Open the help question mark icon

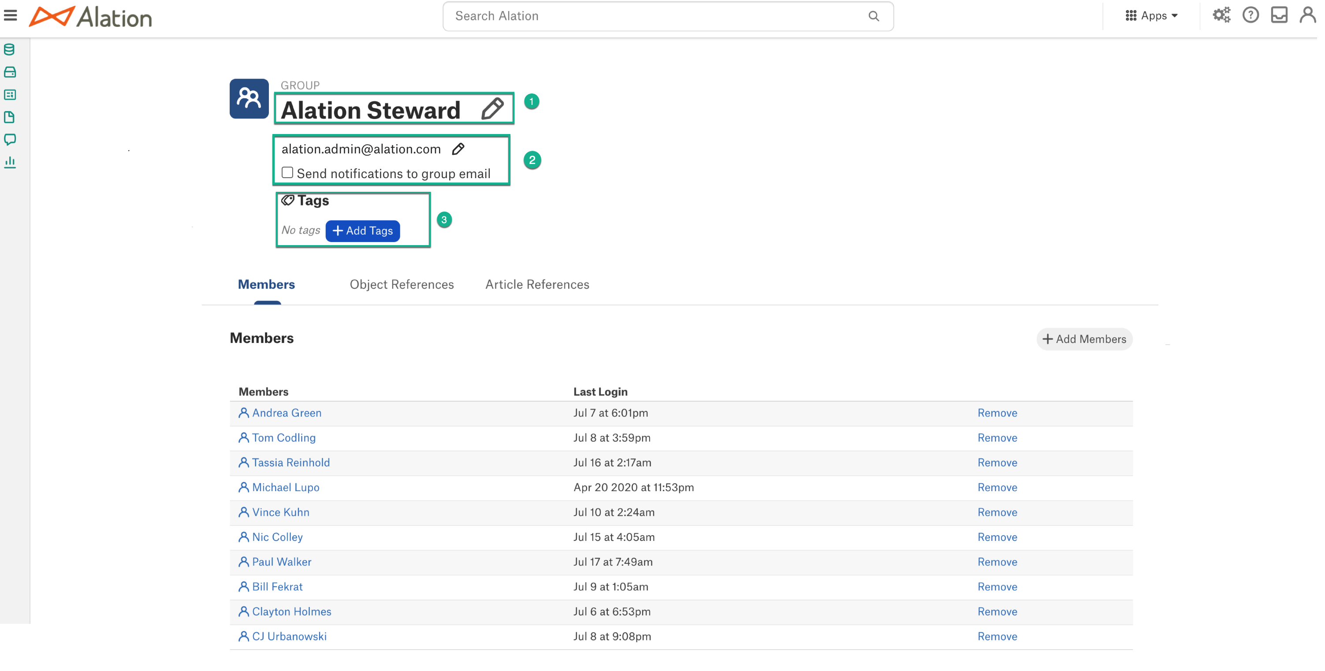point(1251,15)
